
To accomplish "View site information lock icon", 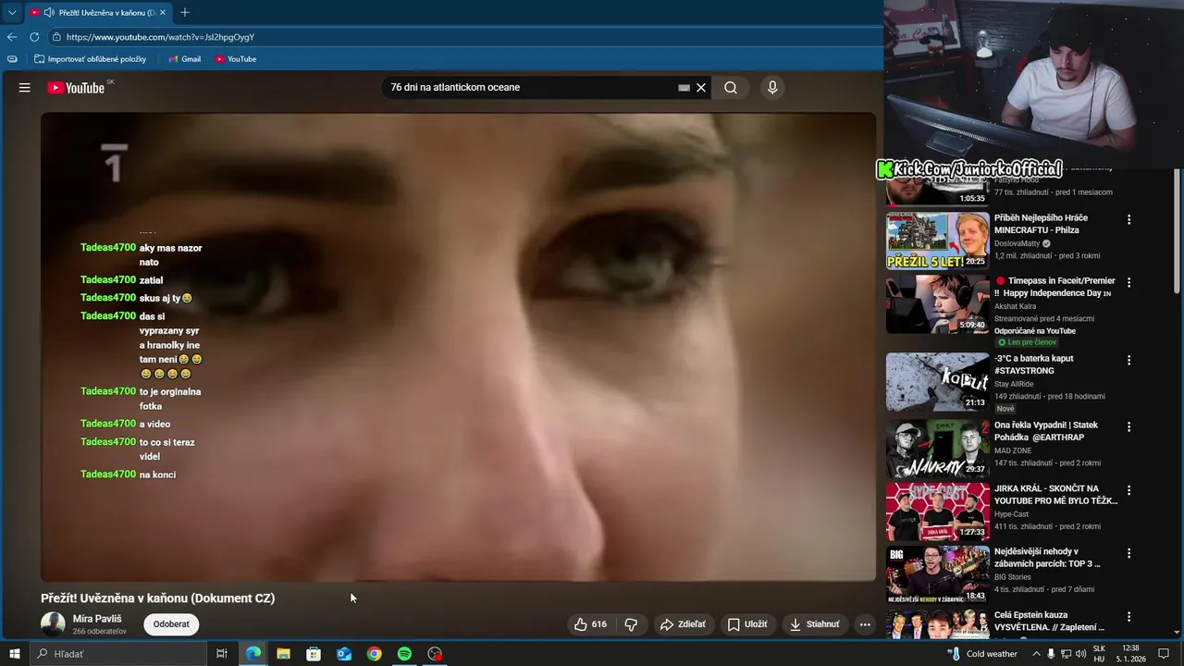I will point(56,37).
